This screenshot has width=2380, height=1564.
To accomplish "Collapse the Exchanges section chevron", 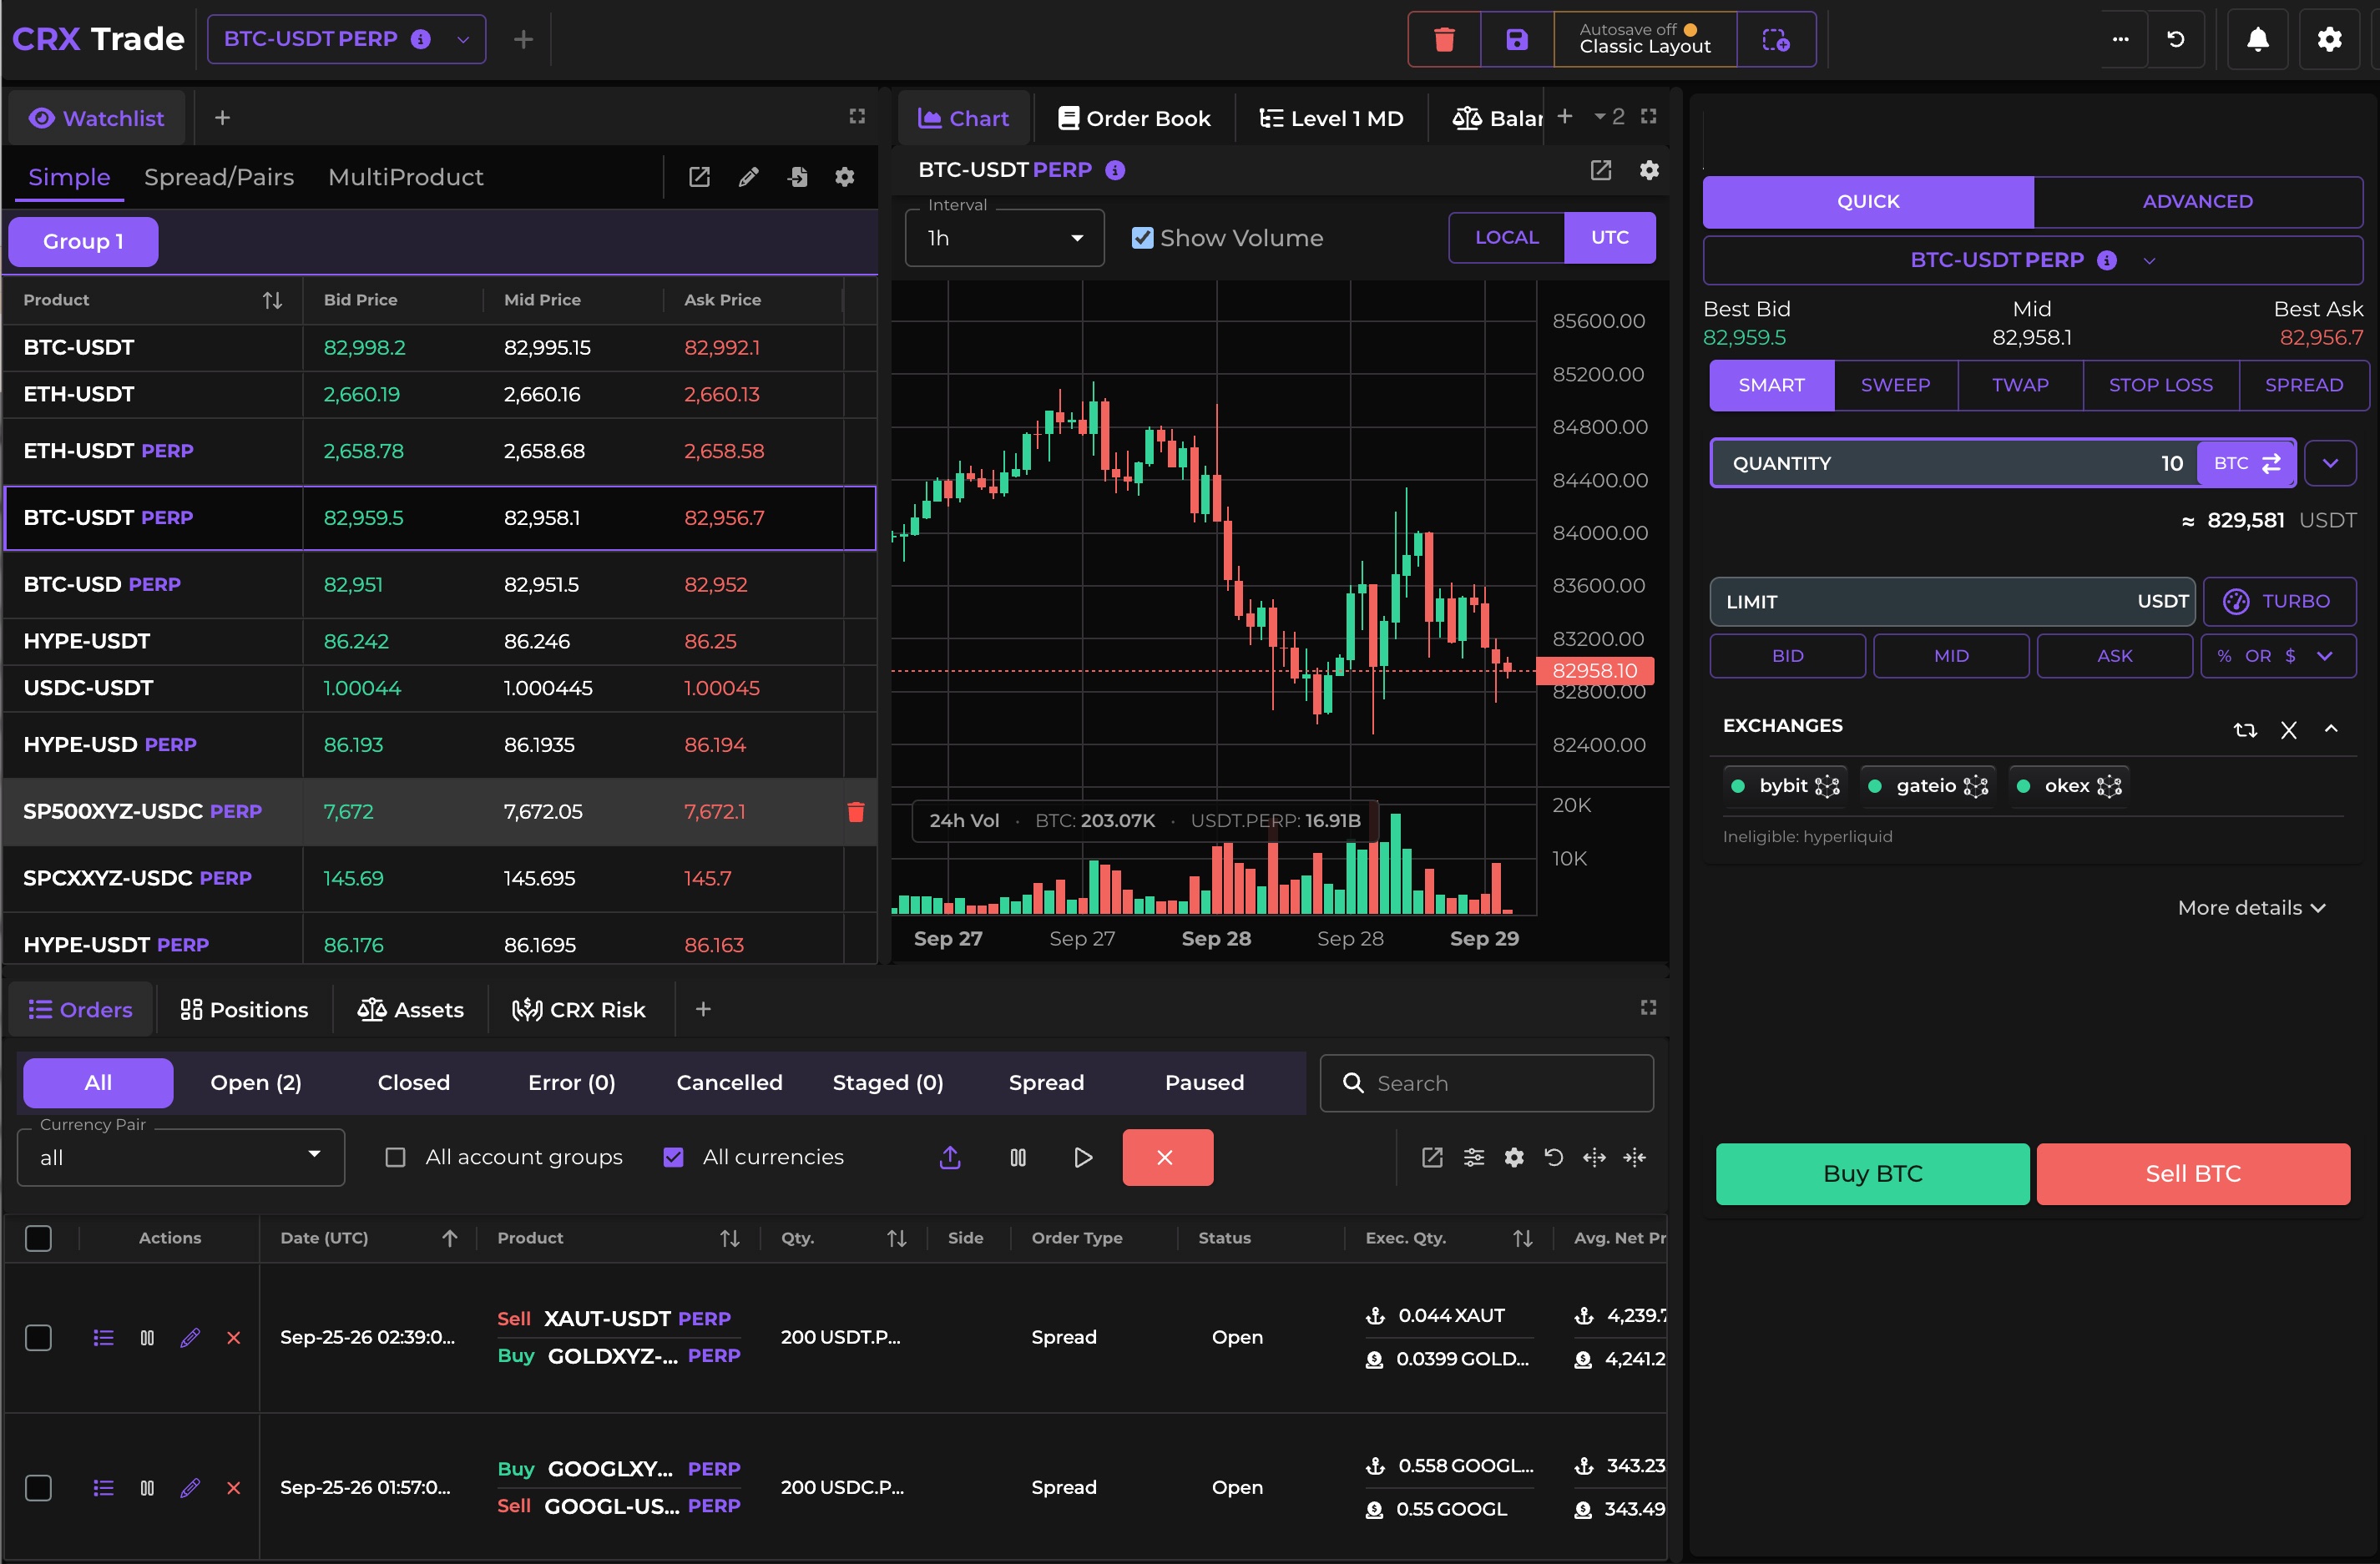I will click(2331, 729).
